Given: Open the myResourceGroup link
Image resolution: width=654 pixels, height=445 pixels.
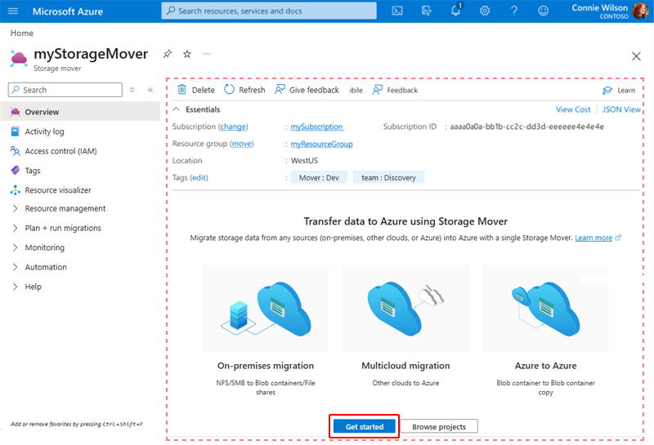Looking at the screenshot, I should coord(321,144).
